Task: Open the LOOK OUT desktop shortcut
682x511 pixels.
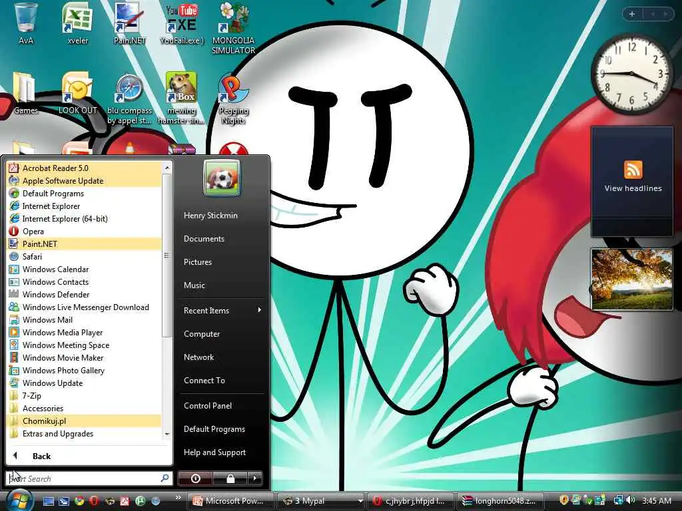Action: (x=77, y=93)
